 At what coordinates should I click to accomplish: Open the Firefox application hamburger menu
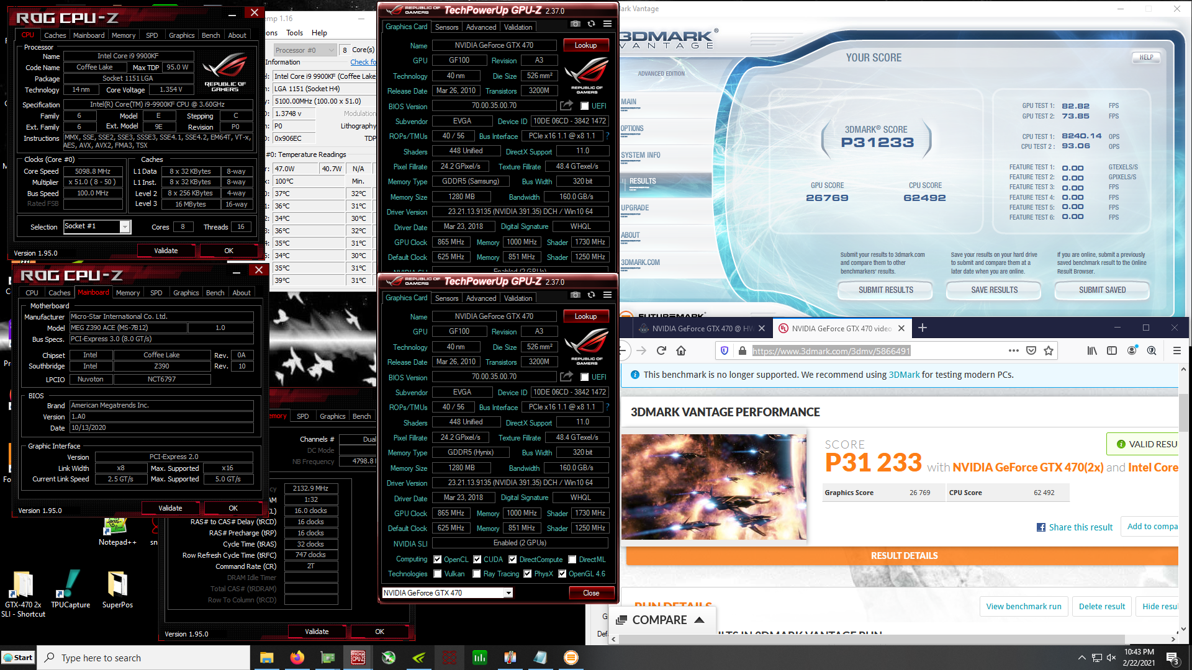(x=1176, y=351)
